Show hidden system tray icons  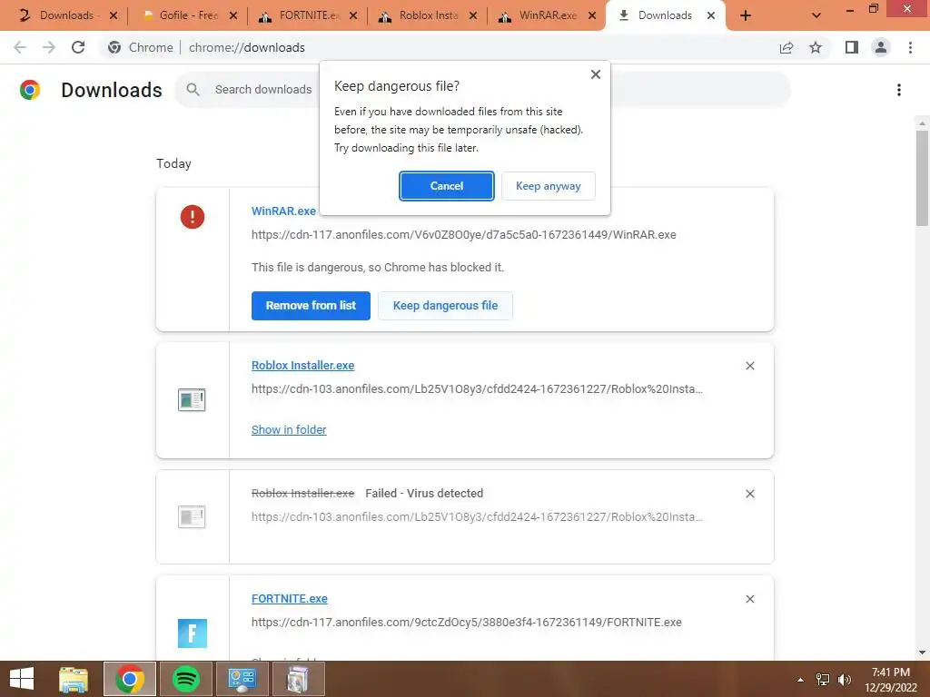click(x=801, y=680)
